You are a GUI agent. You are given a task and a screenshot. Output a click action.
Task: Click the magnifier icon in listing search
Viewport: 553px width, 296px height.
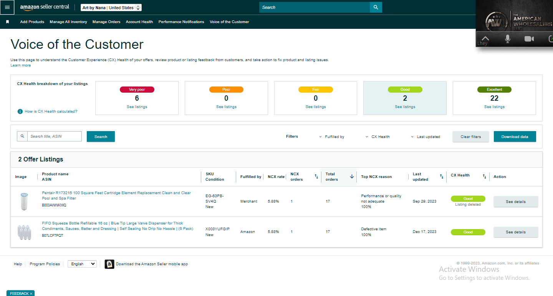pos(22,136)
